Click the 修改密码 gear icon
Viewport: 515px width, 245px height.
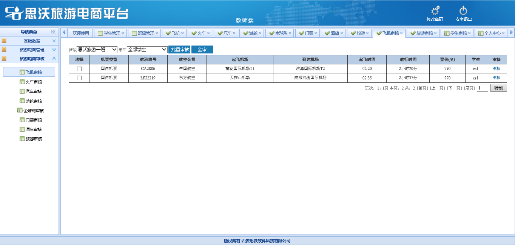point(435,11)
